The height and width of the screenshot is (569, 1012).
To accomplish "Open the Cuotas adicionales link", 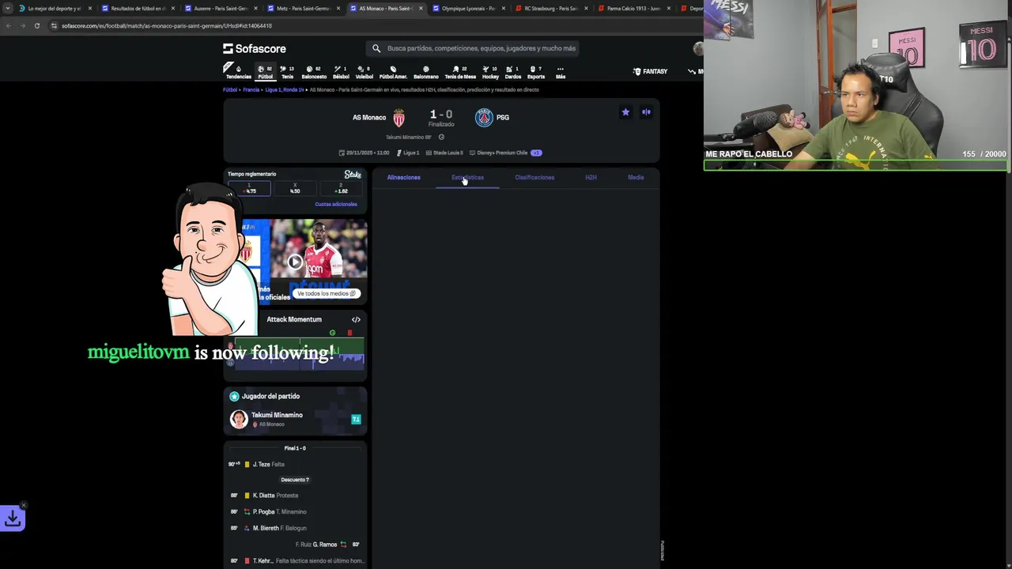I will pos(336,204).
